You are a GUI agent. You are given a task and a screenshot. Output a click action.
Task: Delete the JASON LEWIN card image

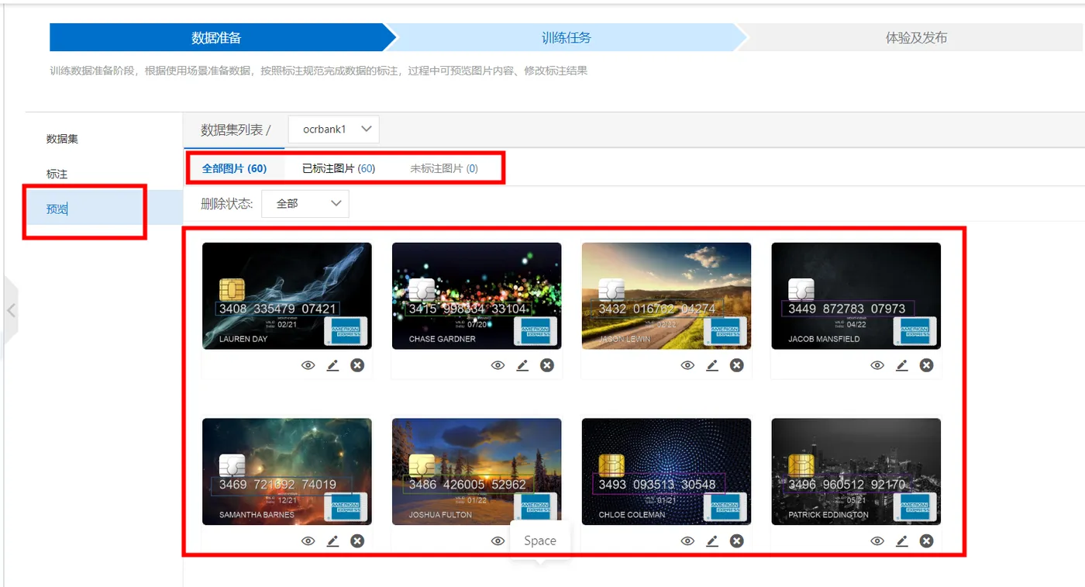click(x=737, y=365)
